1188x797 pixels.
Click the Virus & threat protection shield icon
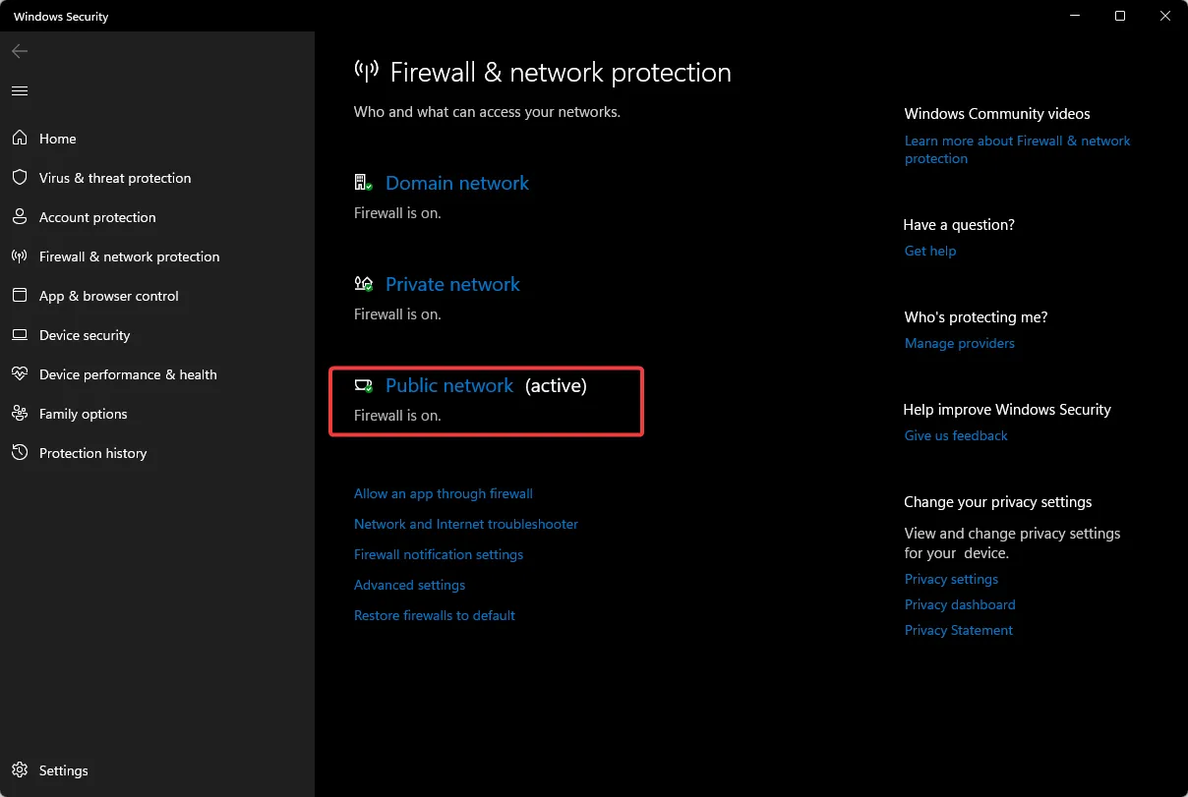(x=20, y=178)
